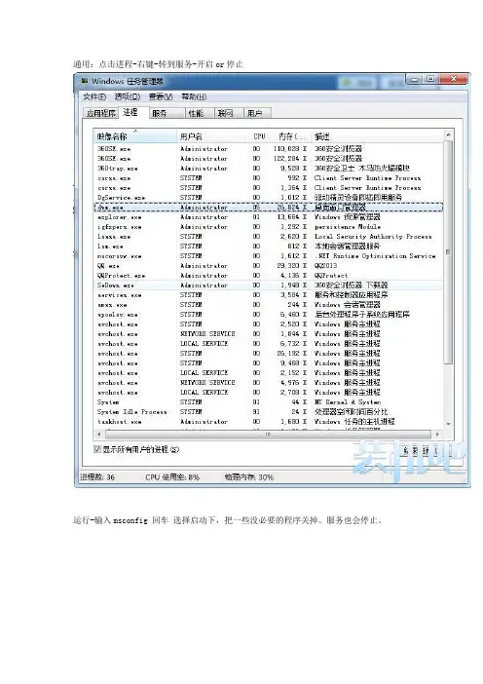Select the System Idle Process row
The height and width of the screenshot is (684, 483).
269,412
